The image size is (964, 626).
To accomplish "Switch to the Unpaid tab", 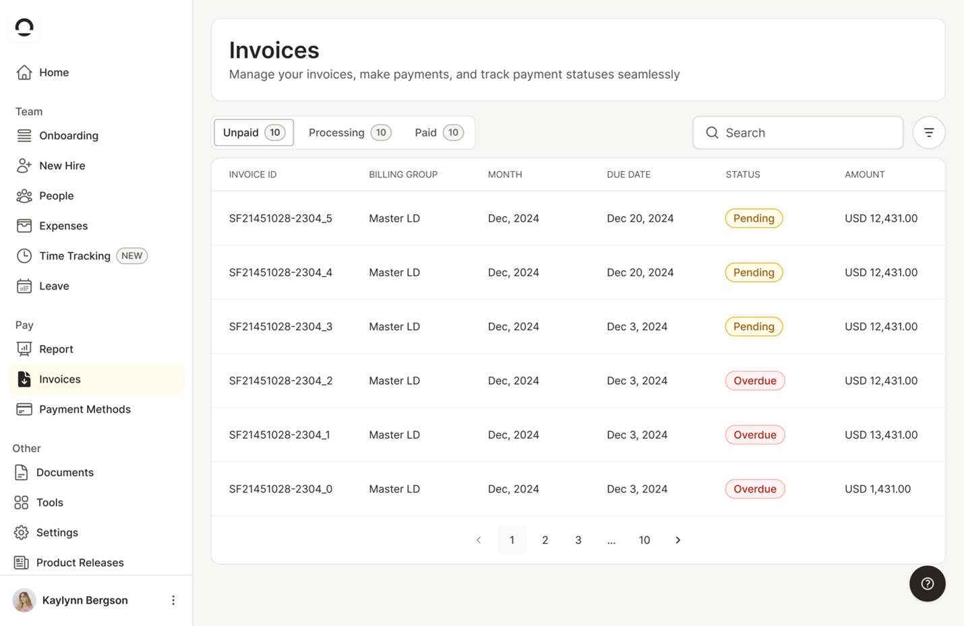I will (253, 133).
